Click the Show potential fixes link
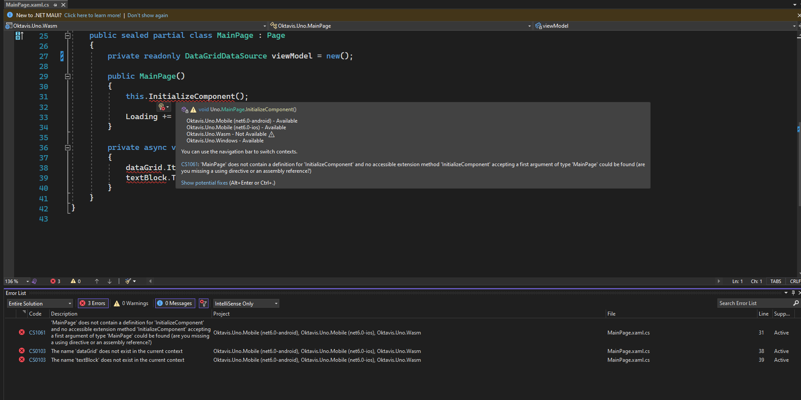 tap(204, 183)
